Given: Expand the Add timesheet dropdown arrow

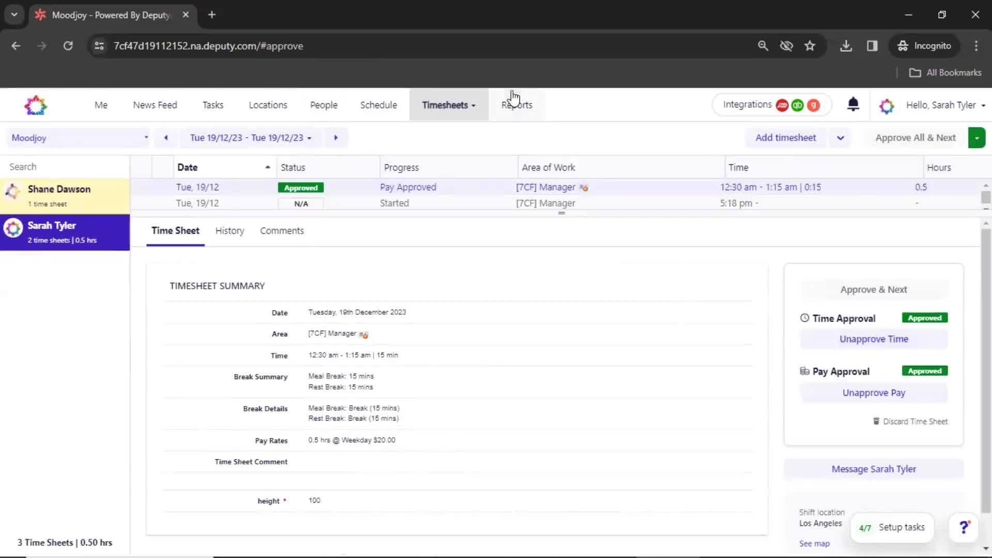Looking at the screenshot, I should point(841,137).
